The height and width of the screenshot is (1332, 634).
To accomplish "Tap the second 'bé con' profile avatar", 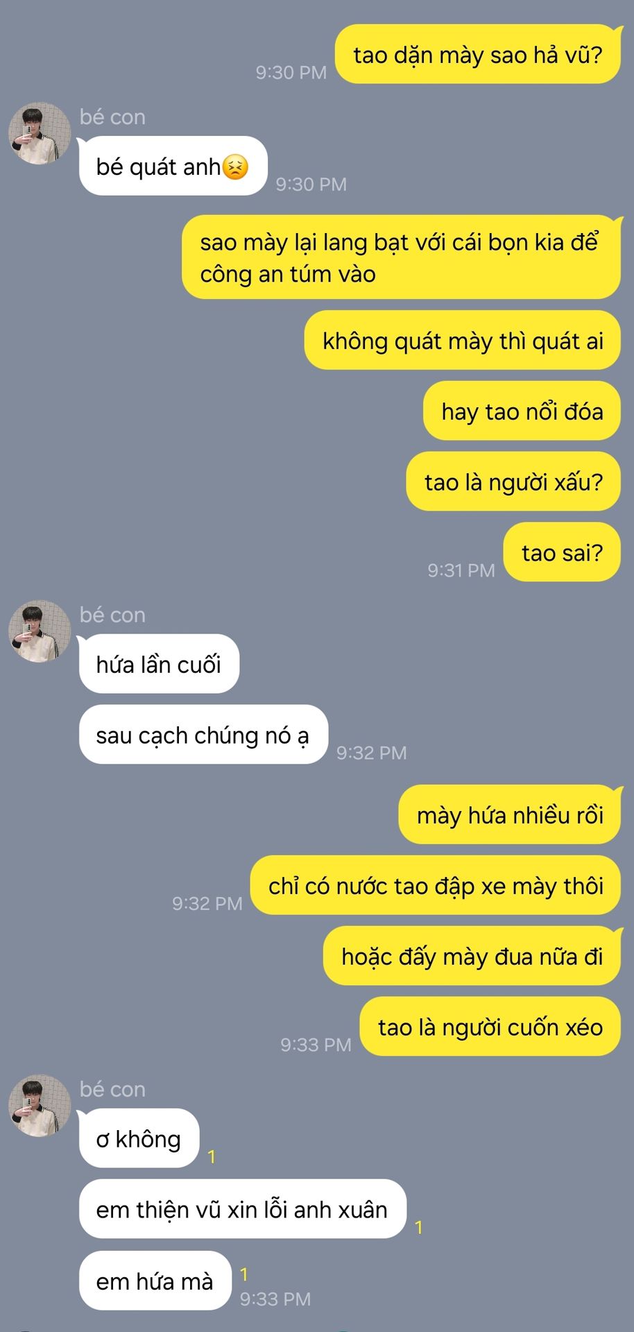I will pyautogui.click(x=40, y=631).
